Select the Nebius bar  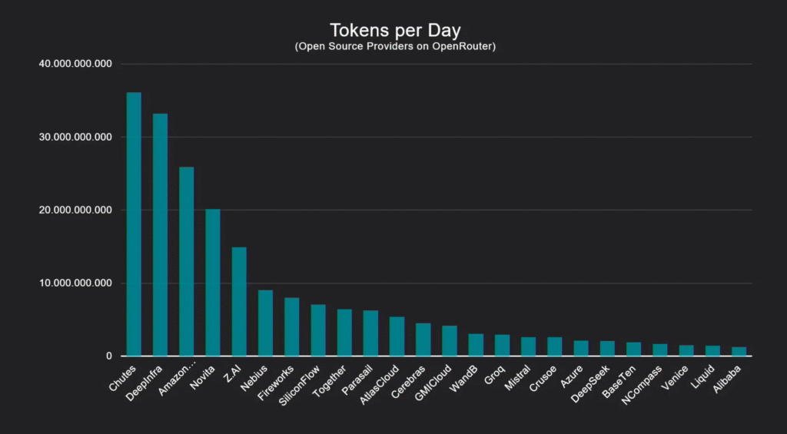(x=265, y=323)
